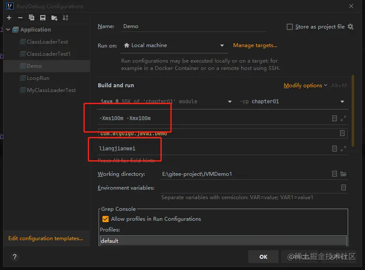The width and height of the screenshot is (365, 270).
Task: Close the Run/Debug Configurations dialog
Action: [351, 6]
